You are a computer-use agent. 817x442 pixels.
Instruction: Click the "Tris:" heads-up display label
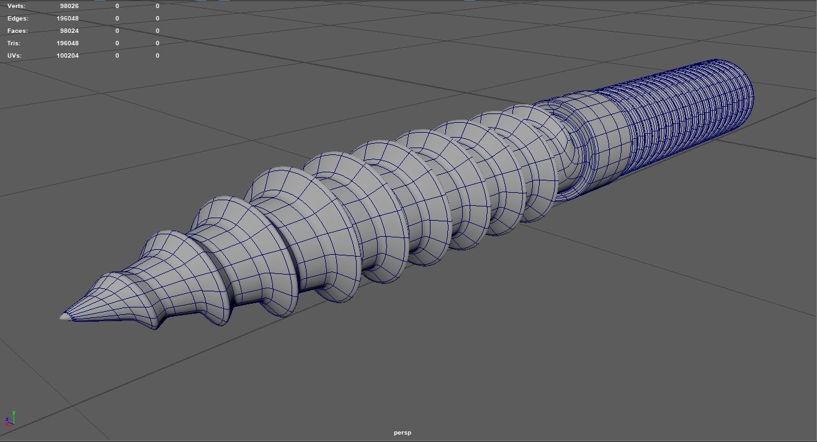tap(14, 43)
